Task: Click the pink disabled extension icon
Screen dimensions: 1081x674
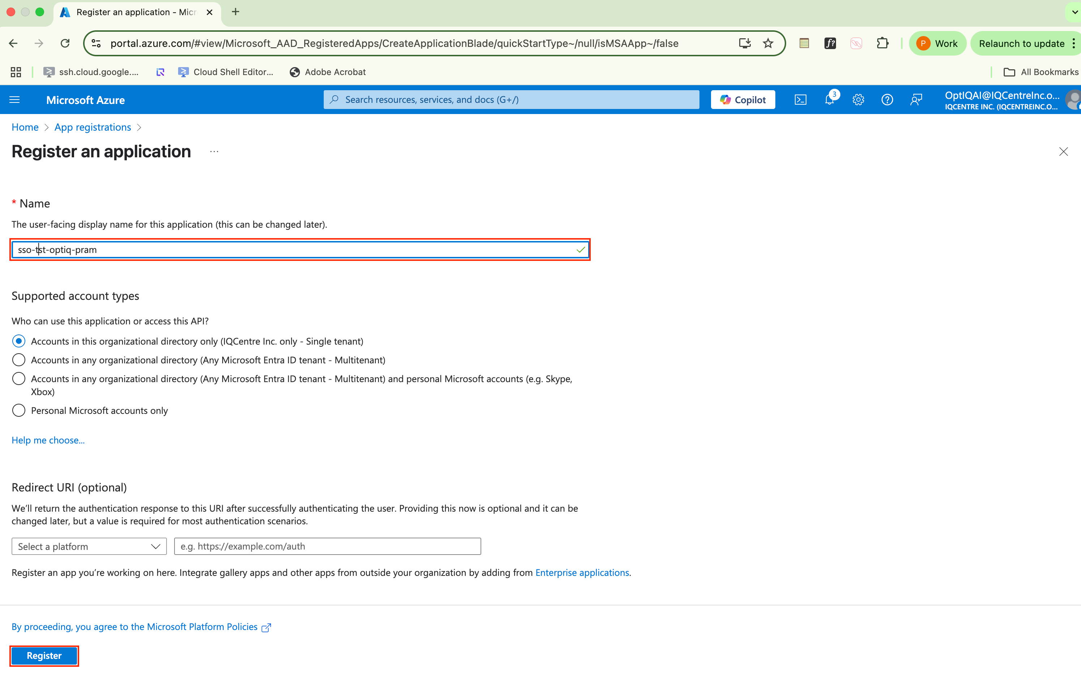Action: pos(856,43)
